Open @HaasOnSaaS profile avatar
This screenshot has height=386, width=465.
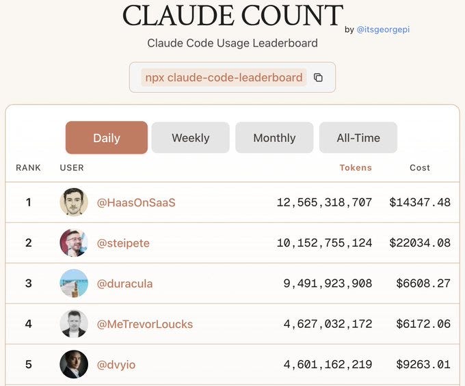pyautogui.click(x=74, y=202)
